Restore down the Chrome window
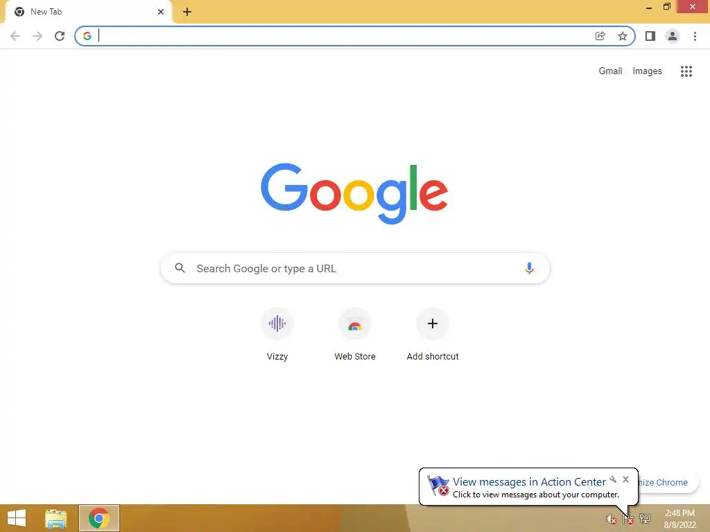This screenshot has width=710, height=532. (666, 6)
